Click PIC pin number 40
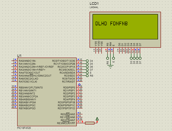The width and height of the screenshot is (172, 131). click(x=13, y=107)
